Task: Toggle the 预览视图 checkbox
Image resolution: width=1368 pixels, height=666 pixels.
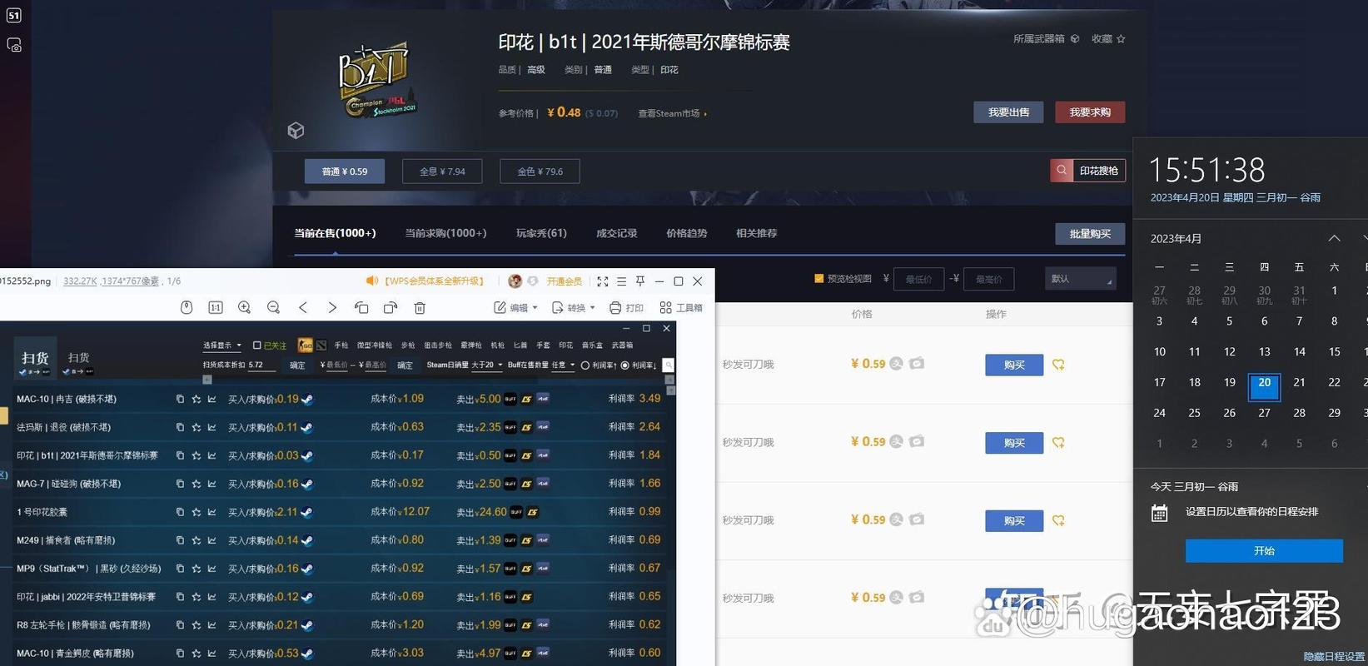Action: [818, 279]
